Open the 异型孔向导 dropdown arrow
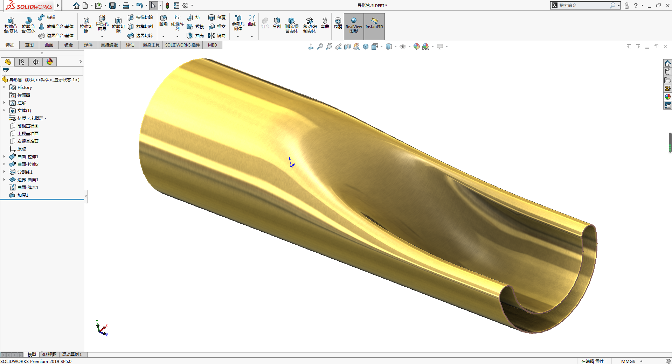The width and height of the screenshot is (672, 364). pos(102,36)
